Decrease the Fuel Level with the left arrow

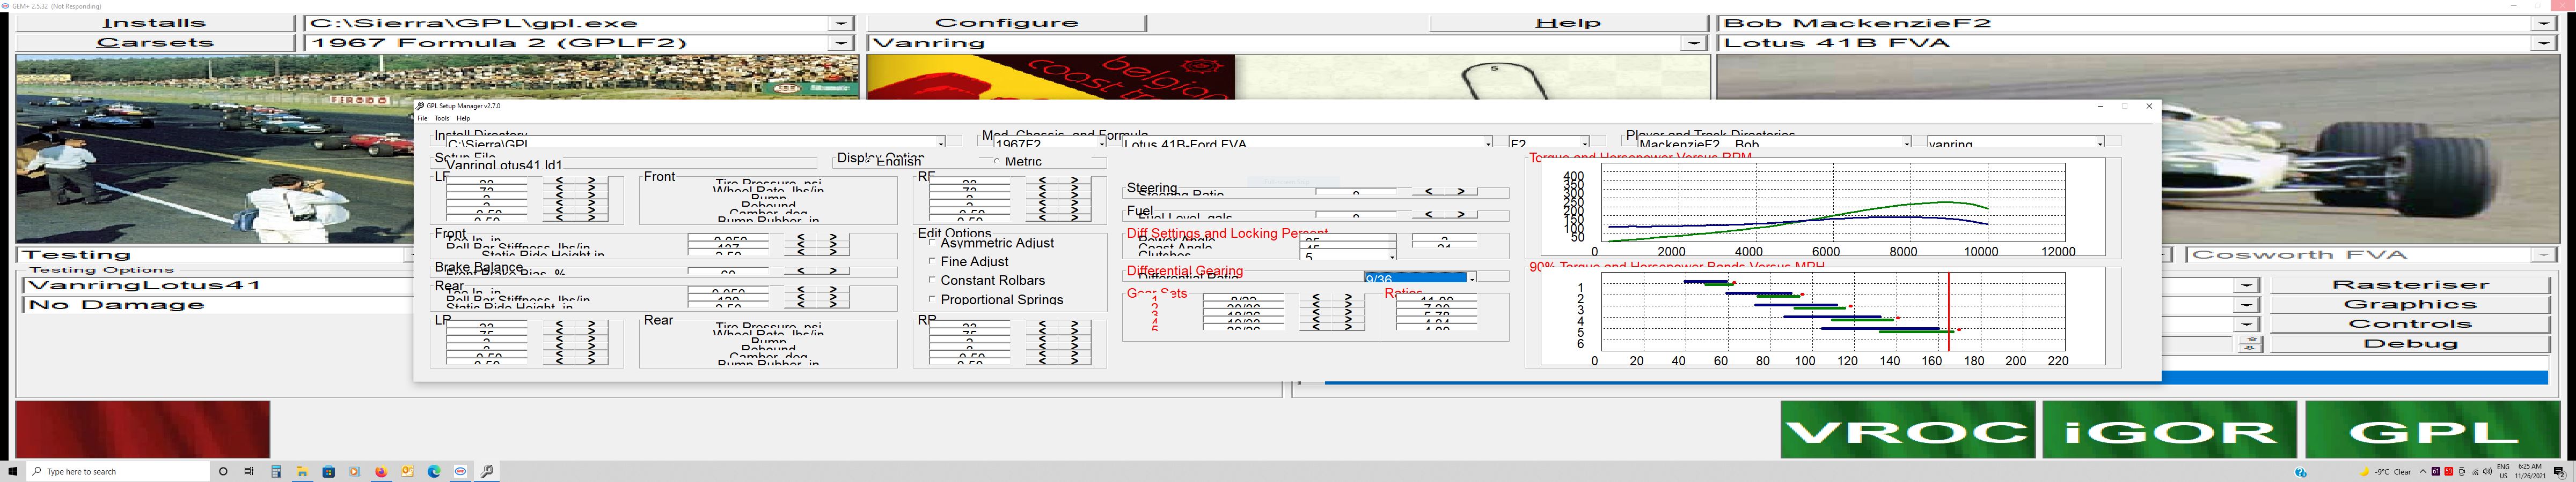(x=1429, y=214)
